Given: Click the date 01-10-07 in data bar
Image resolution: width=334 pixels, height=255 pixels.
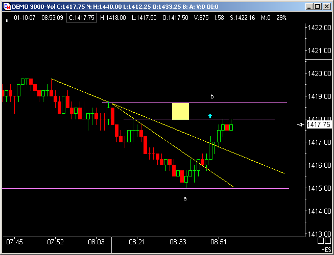Looking at the screenshot, I should (x=25, y=18).
